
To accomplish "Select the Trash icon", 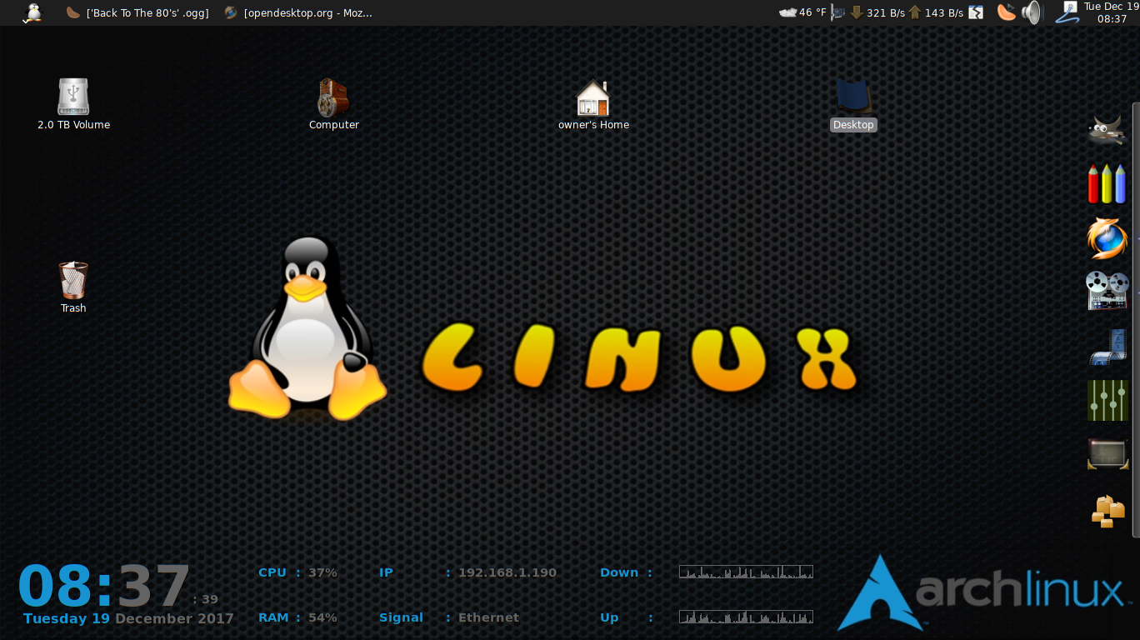I will 73,280.
